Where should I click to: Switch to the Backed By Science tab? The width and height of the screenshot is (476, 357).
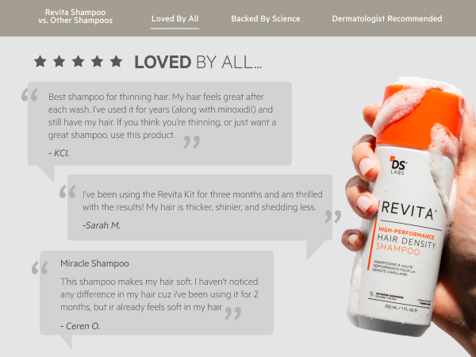pyautogui.click(x=266, y=19)
